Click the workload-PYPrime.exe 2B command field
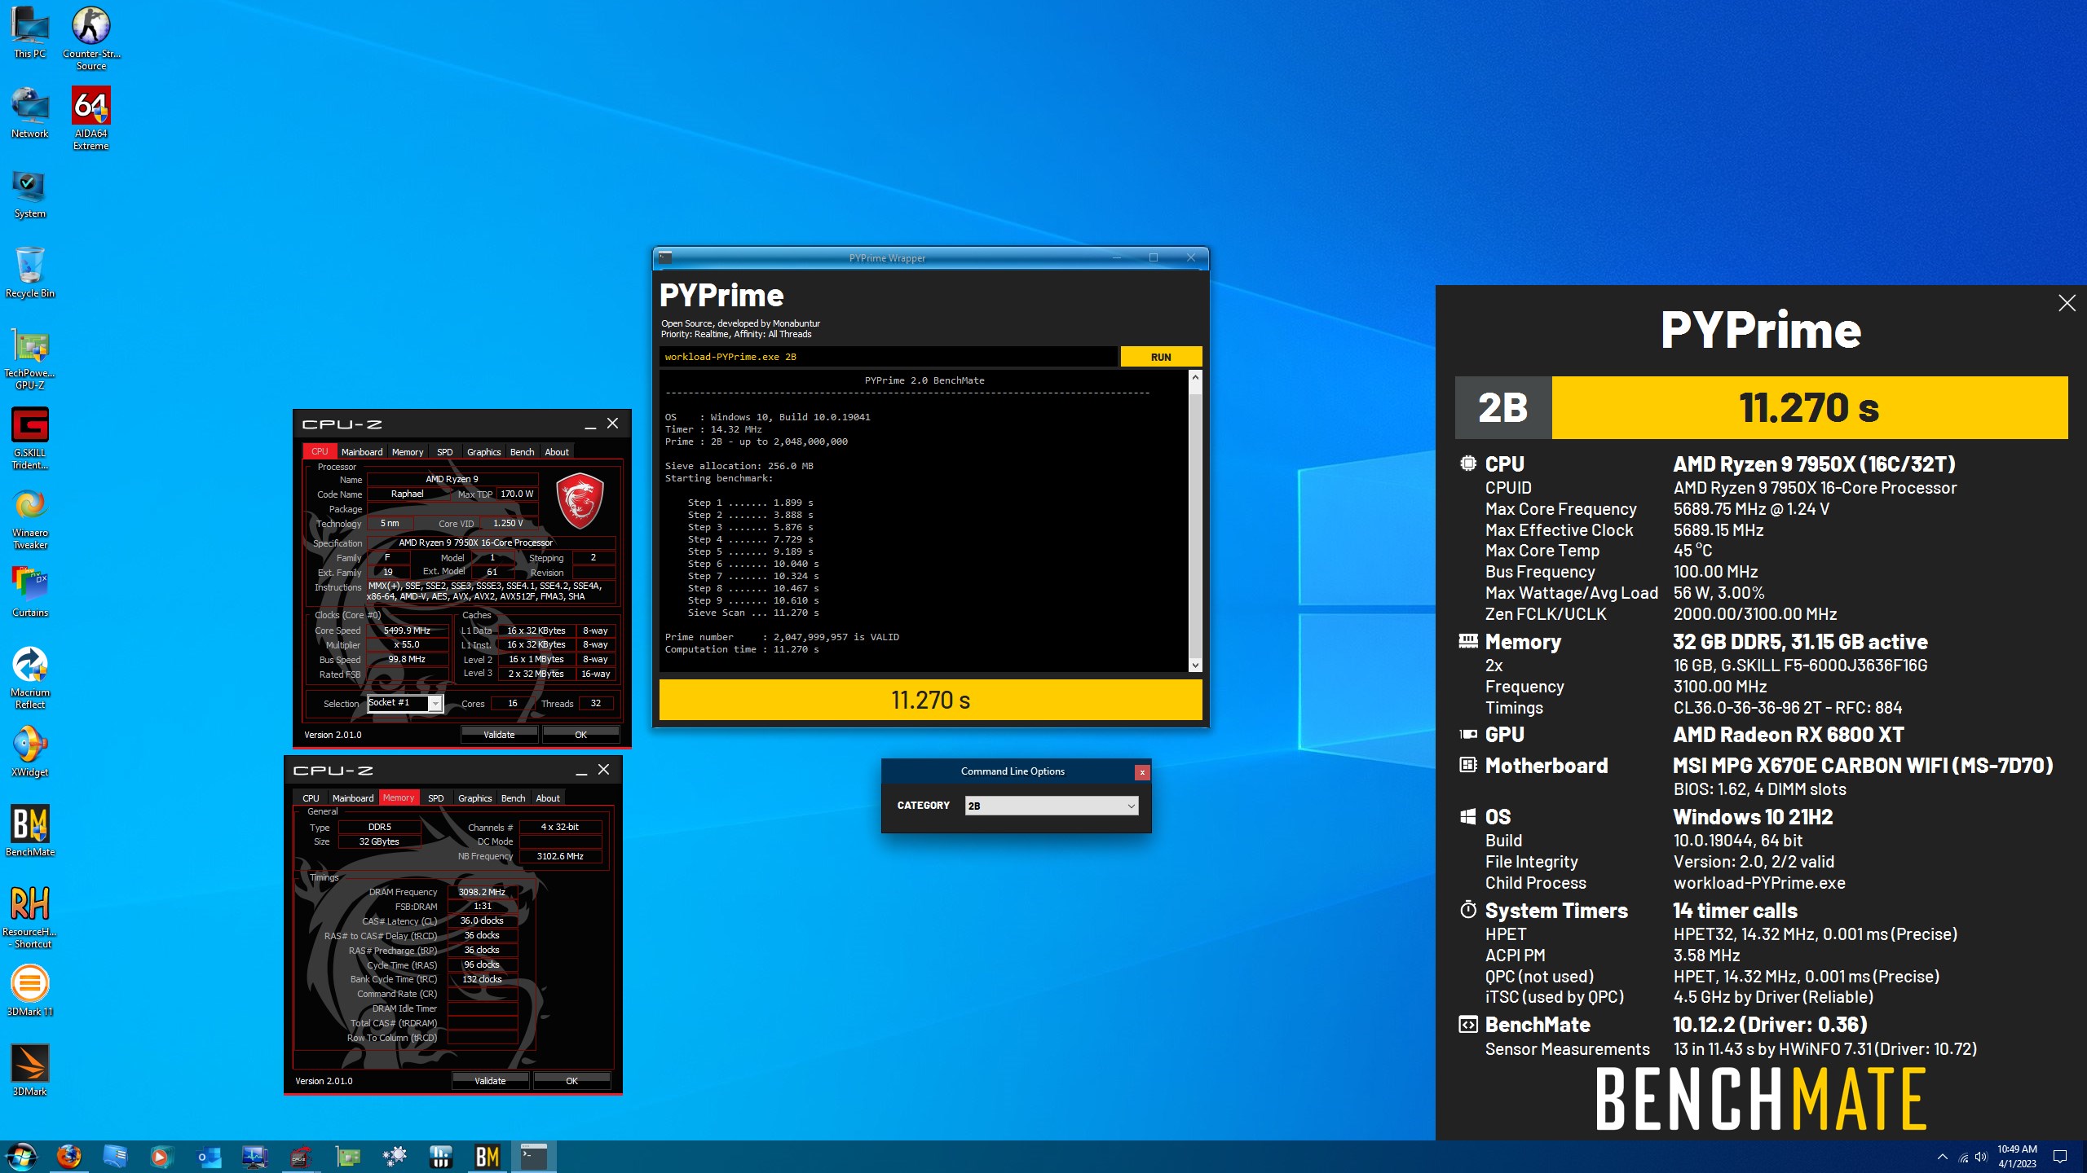Image resolution: width=2087 pixels, height=1173 pixels. 888,357
